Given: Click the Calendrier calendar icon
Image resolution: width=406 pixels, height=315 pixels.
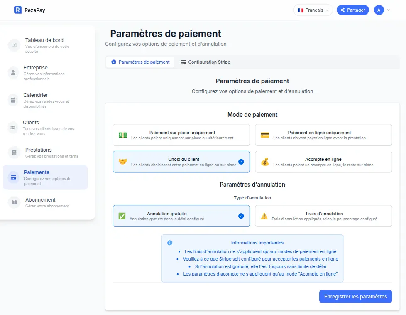Looking at the screenshot, I should (x=13, y=100).
